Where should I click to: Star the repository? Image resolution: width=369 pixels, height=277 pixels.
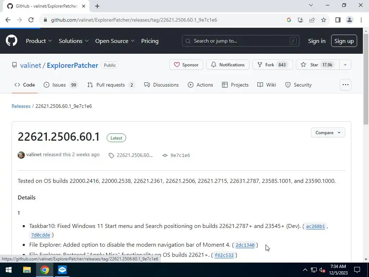pyautogui.click(x=317, y=65)
